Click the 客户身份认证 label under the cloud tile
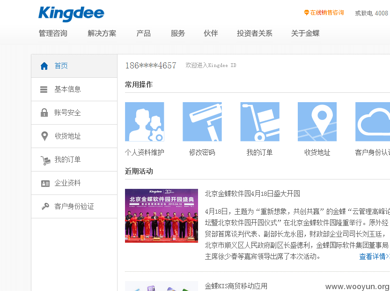The image size is (390, 291). coord(373,152)
